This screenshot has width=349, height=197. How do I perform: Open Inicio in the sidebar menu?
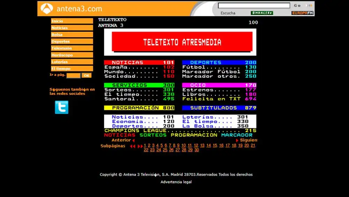point(72,21)
